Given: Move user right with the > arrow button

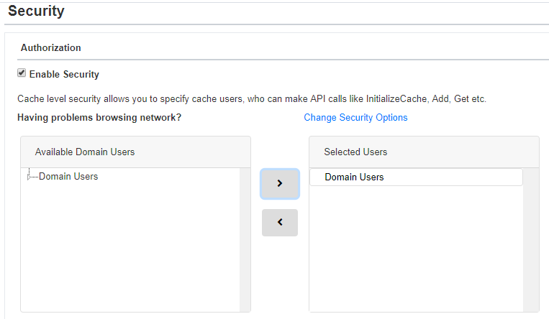Looking at the screenshot, I should coord(280,184).
